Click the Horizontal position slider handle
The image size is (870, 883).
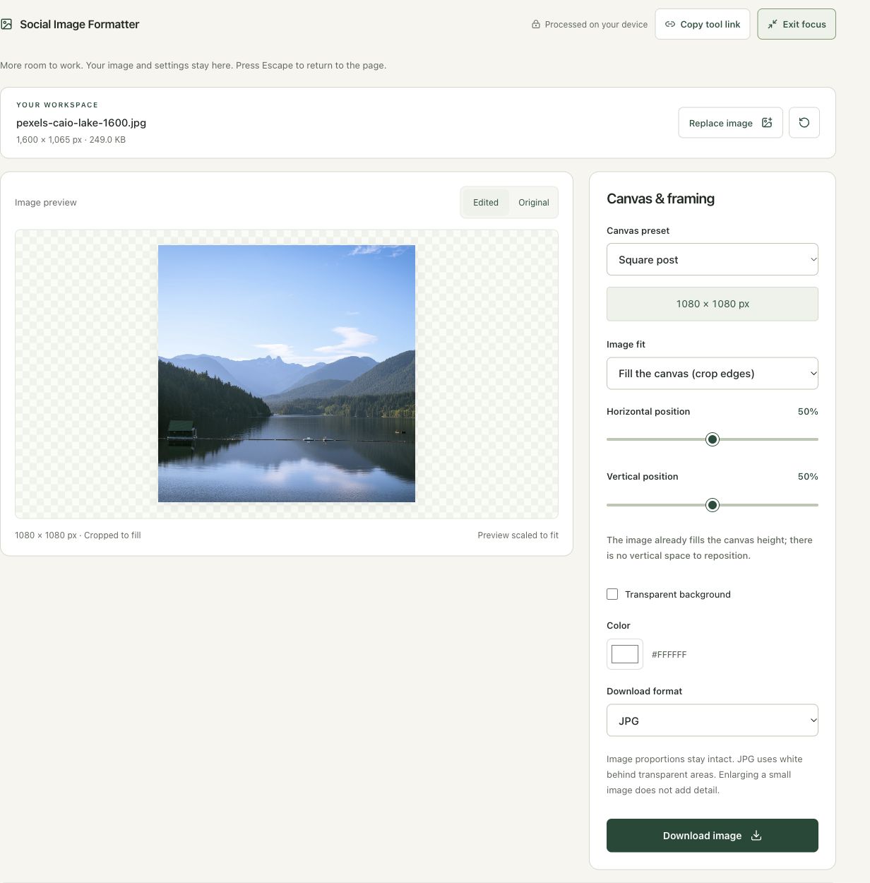[x=713, y=439]
